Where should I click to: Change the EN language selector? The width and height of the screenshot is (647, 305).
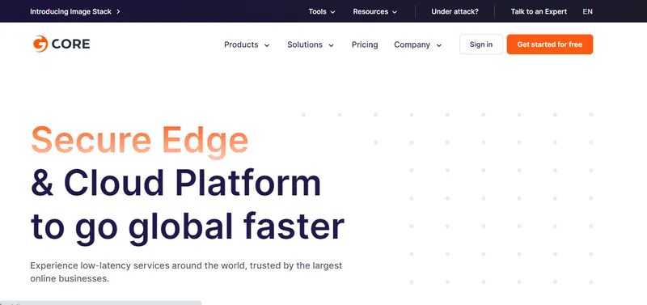(x=588, y=11)
